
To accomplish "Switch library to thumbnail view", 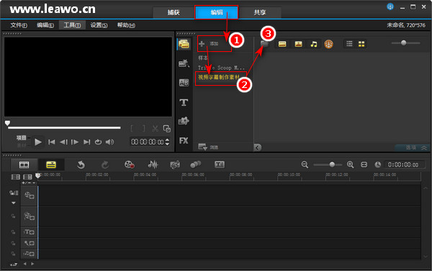I will click(x=361, y=43).
